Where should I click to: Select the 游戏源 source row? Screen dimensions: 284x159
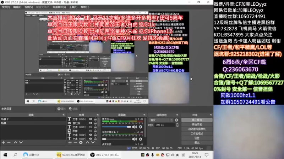[x=82, y=123]
